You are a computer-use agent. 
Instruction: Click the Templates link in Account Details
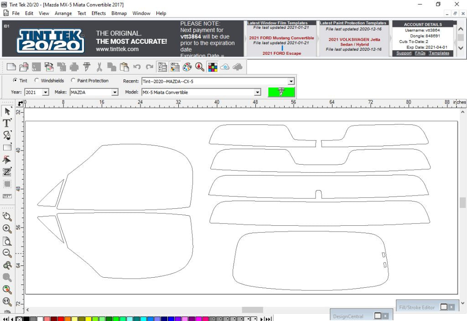point(439,53)
